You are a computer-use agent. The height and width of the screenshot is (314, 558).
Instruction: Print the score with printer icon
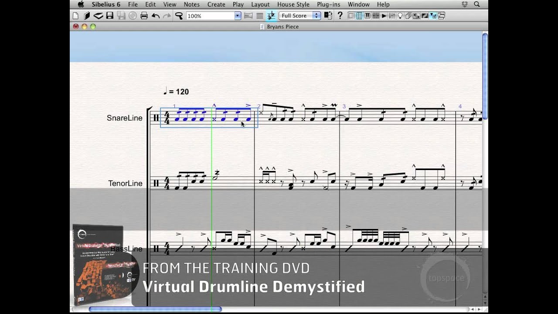144,16
